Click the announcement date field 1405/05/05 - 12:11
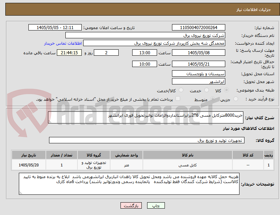 coord(55,27)
